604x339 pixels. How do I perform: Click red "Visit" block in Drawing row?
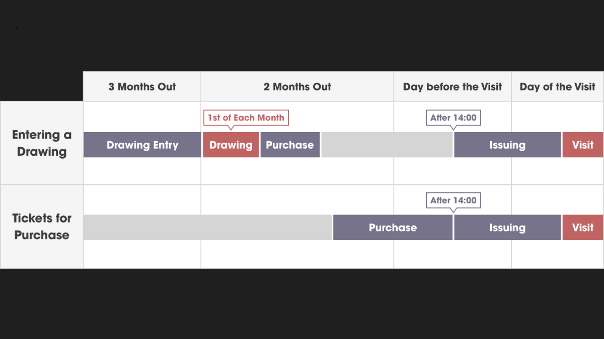(x=582, y=145)
